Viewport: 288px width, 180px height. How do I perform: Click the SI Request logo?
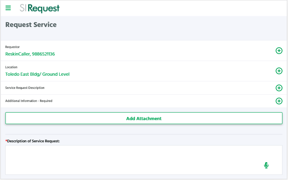(40, 8)
